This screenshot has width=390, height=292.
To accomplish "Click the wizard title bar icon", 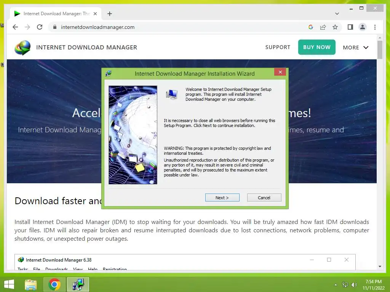I will point(108,73).
